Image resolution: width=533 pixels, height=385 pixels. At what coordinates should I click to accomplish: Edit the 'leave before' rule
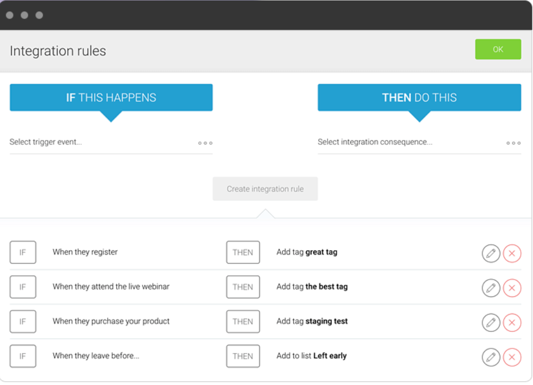point(491,357)
